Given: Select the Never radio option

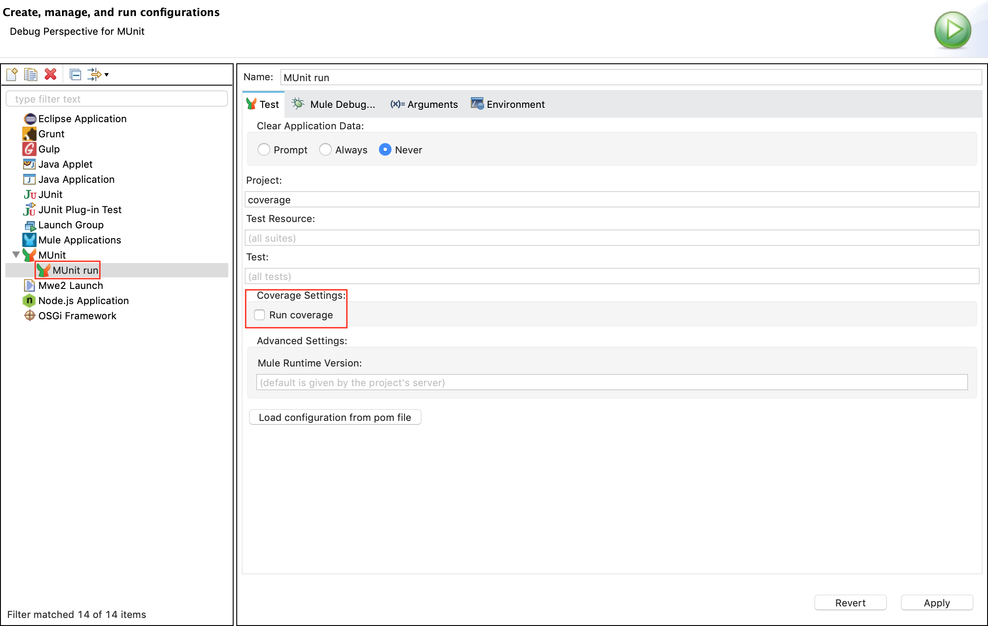Looking at the screenshot, I should point(385,149).
